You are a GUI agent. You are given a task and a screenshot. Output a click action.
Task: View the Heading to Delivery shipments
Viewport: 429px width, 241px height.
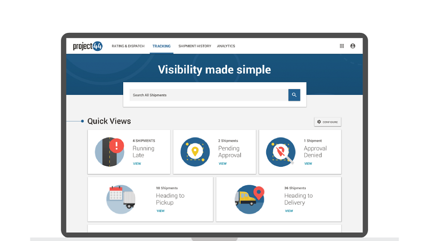[289, 211]
